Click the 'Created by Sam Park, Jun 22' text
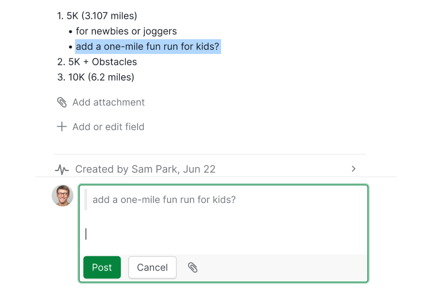This screenshot has width=432, height=292. (x=145, y=169)
